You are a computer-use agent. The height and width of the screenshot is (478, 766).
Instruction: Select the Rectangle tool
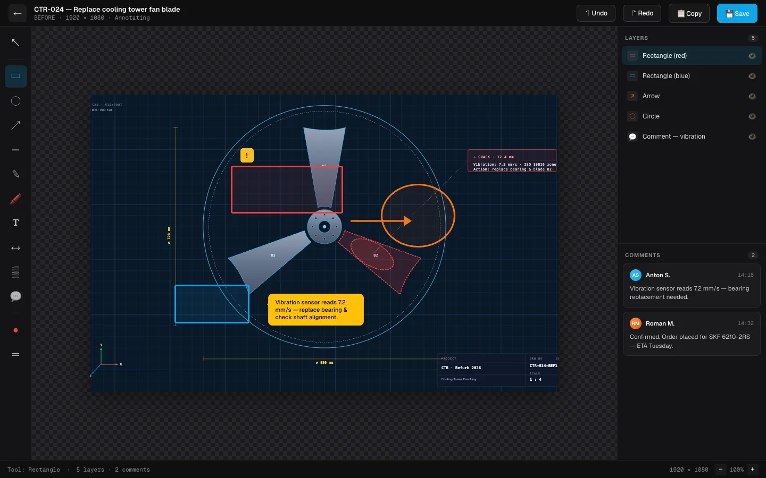coord(15,76)
